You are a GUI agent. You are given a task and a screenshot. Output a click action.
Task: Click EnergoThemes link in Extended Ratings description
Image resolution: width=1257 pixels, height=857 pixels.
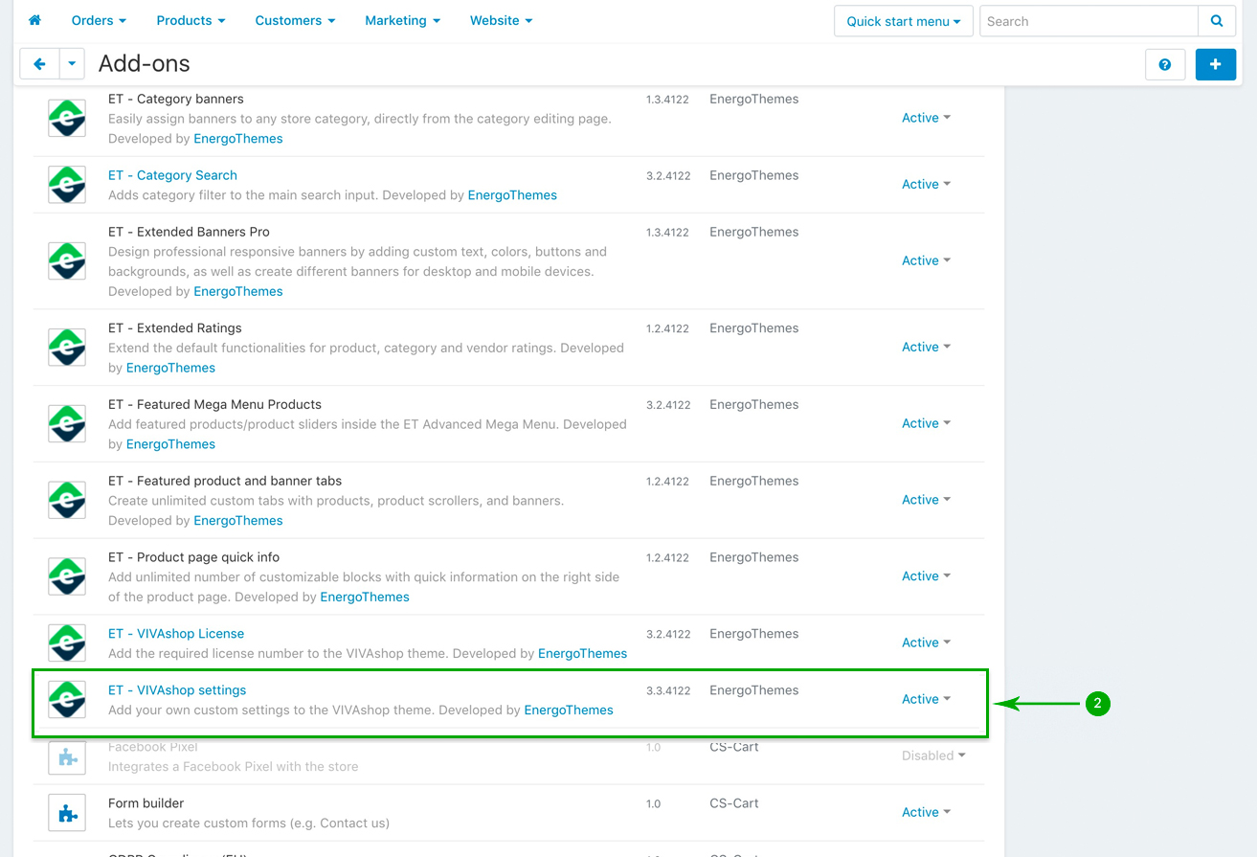(x=170, y=368)
